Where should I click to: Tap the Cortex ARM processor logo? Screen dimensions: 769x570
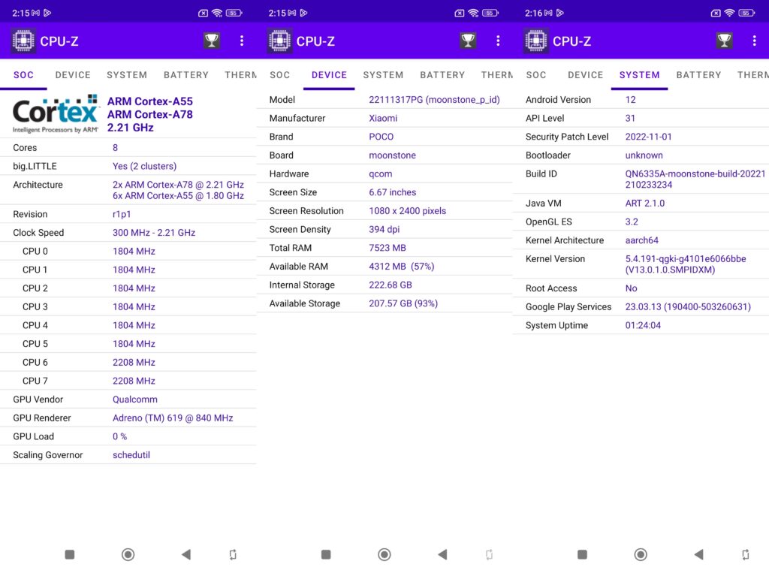pyautogui.click(x=56, y=114)
